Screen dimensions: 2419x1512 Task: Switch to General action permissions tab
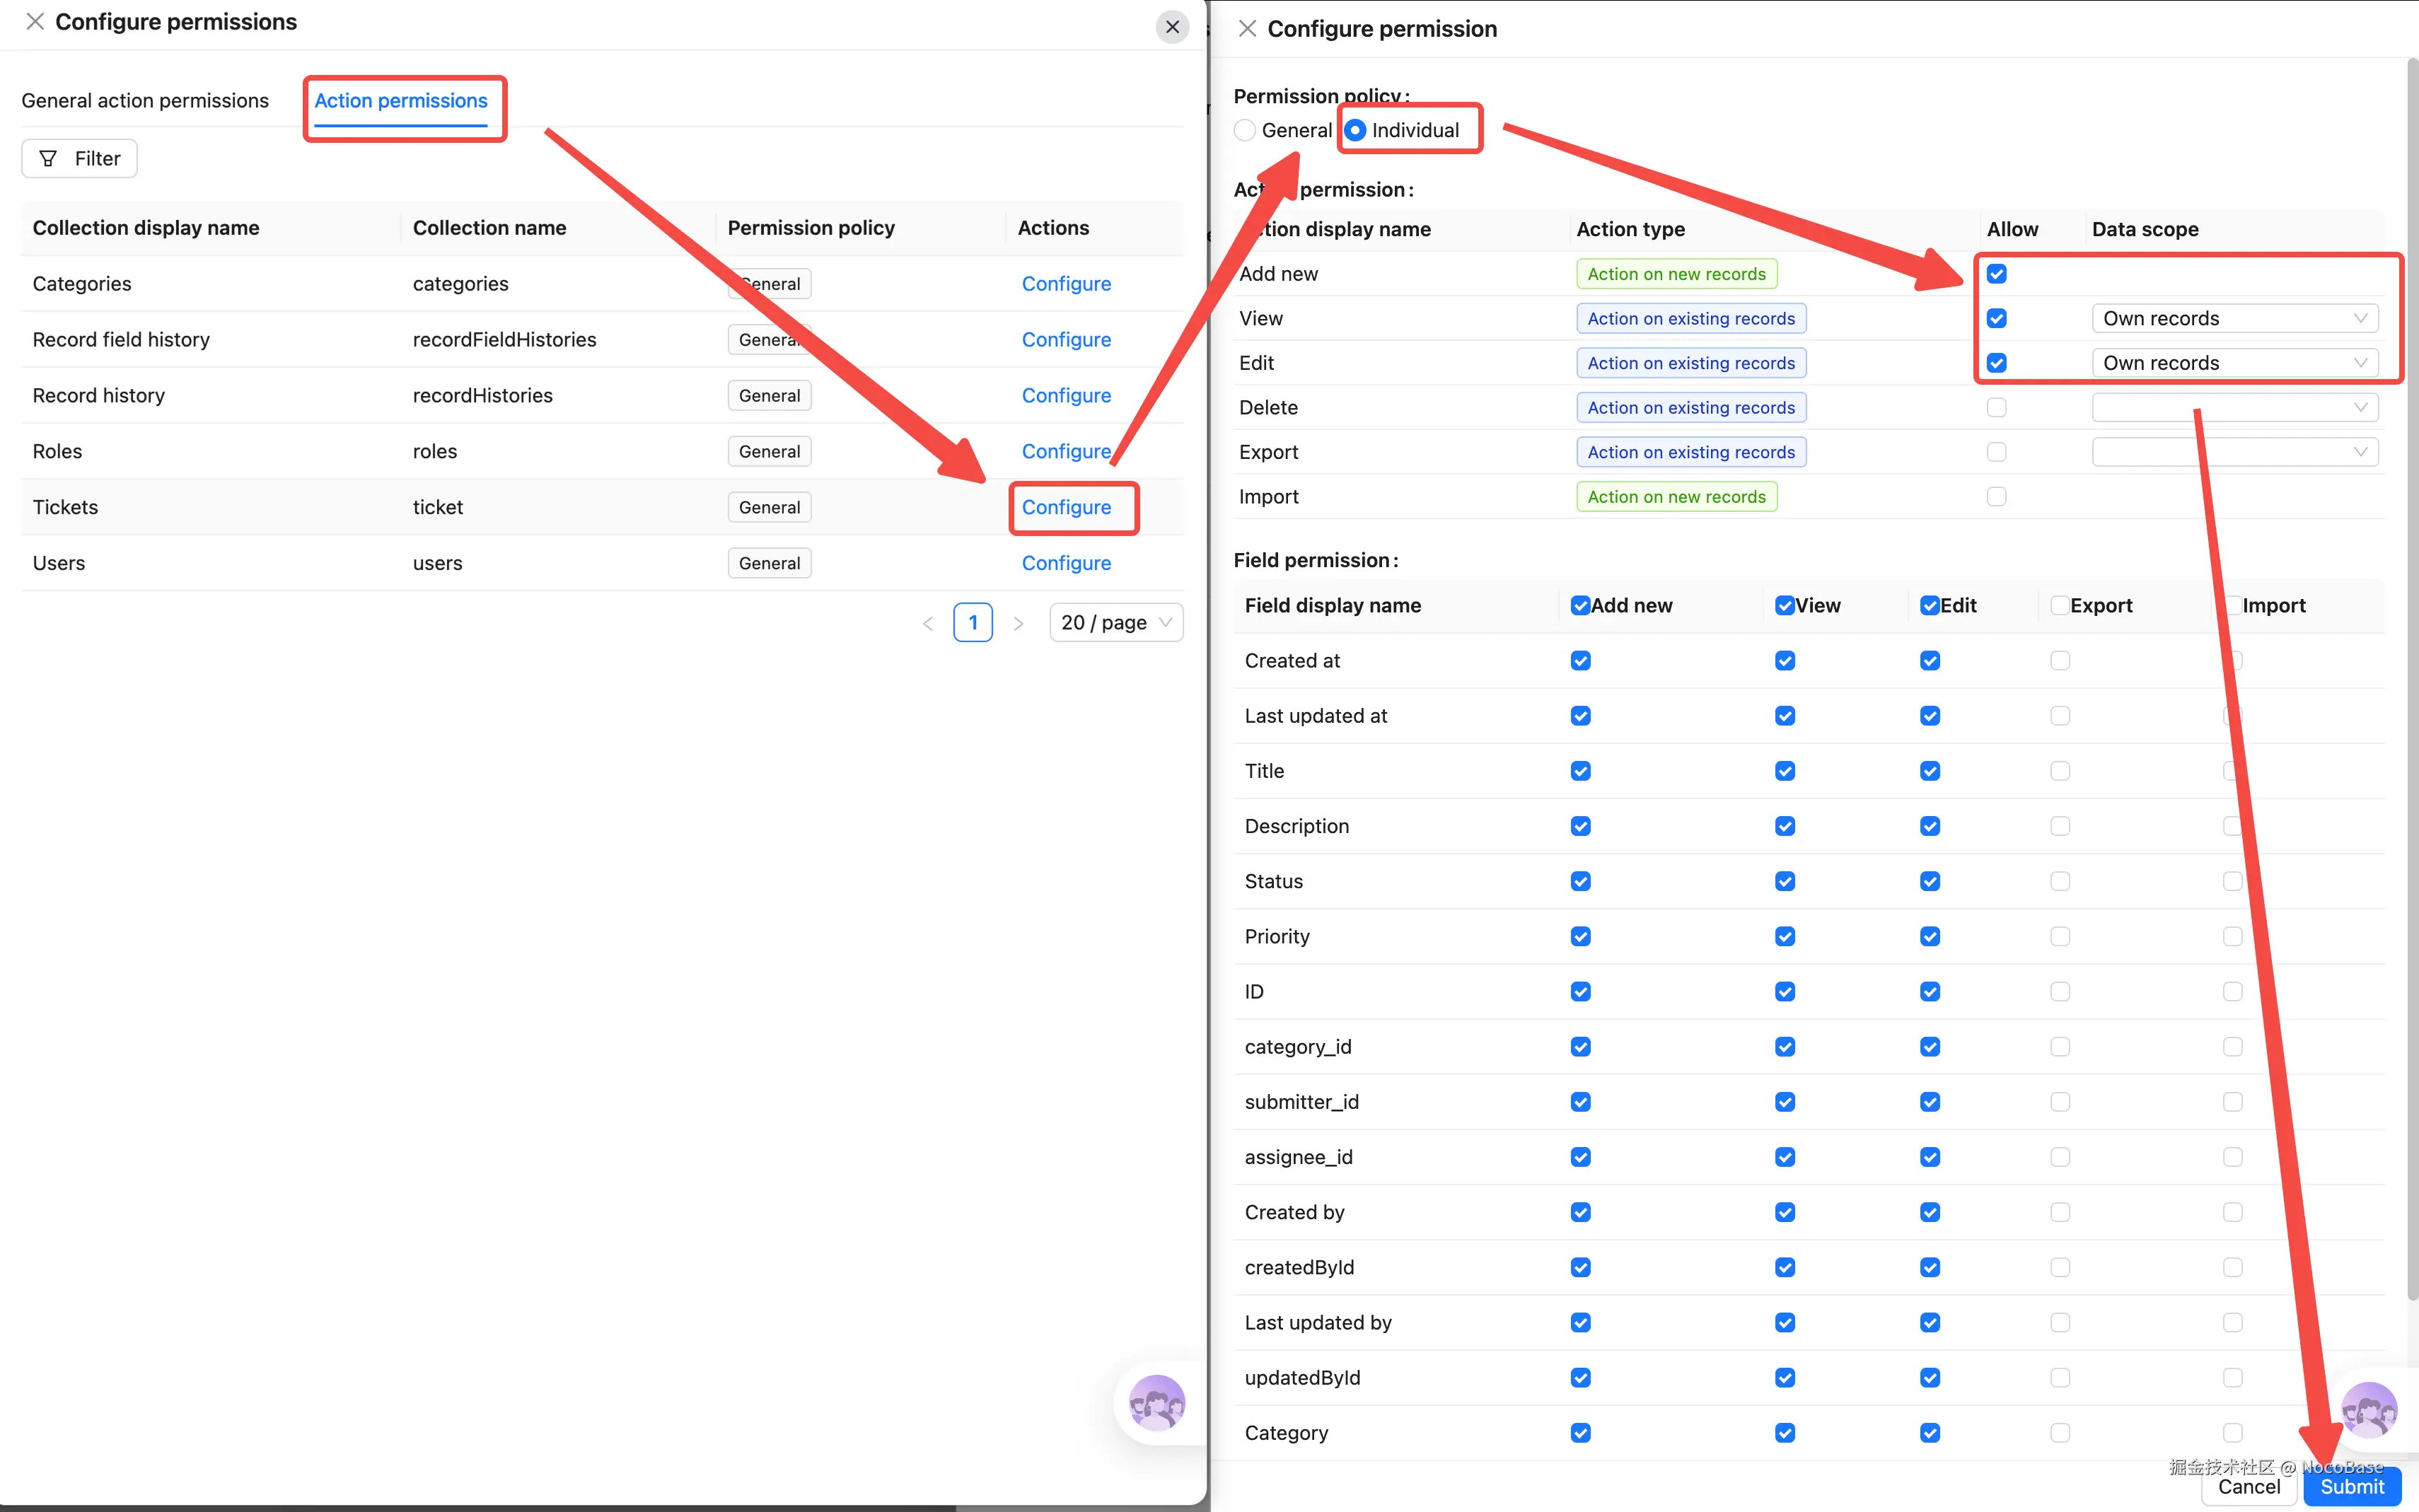pyautogui.click(x=145, y=101)
